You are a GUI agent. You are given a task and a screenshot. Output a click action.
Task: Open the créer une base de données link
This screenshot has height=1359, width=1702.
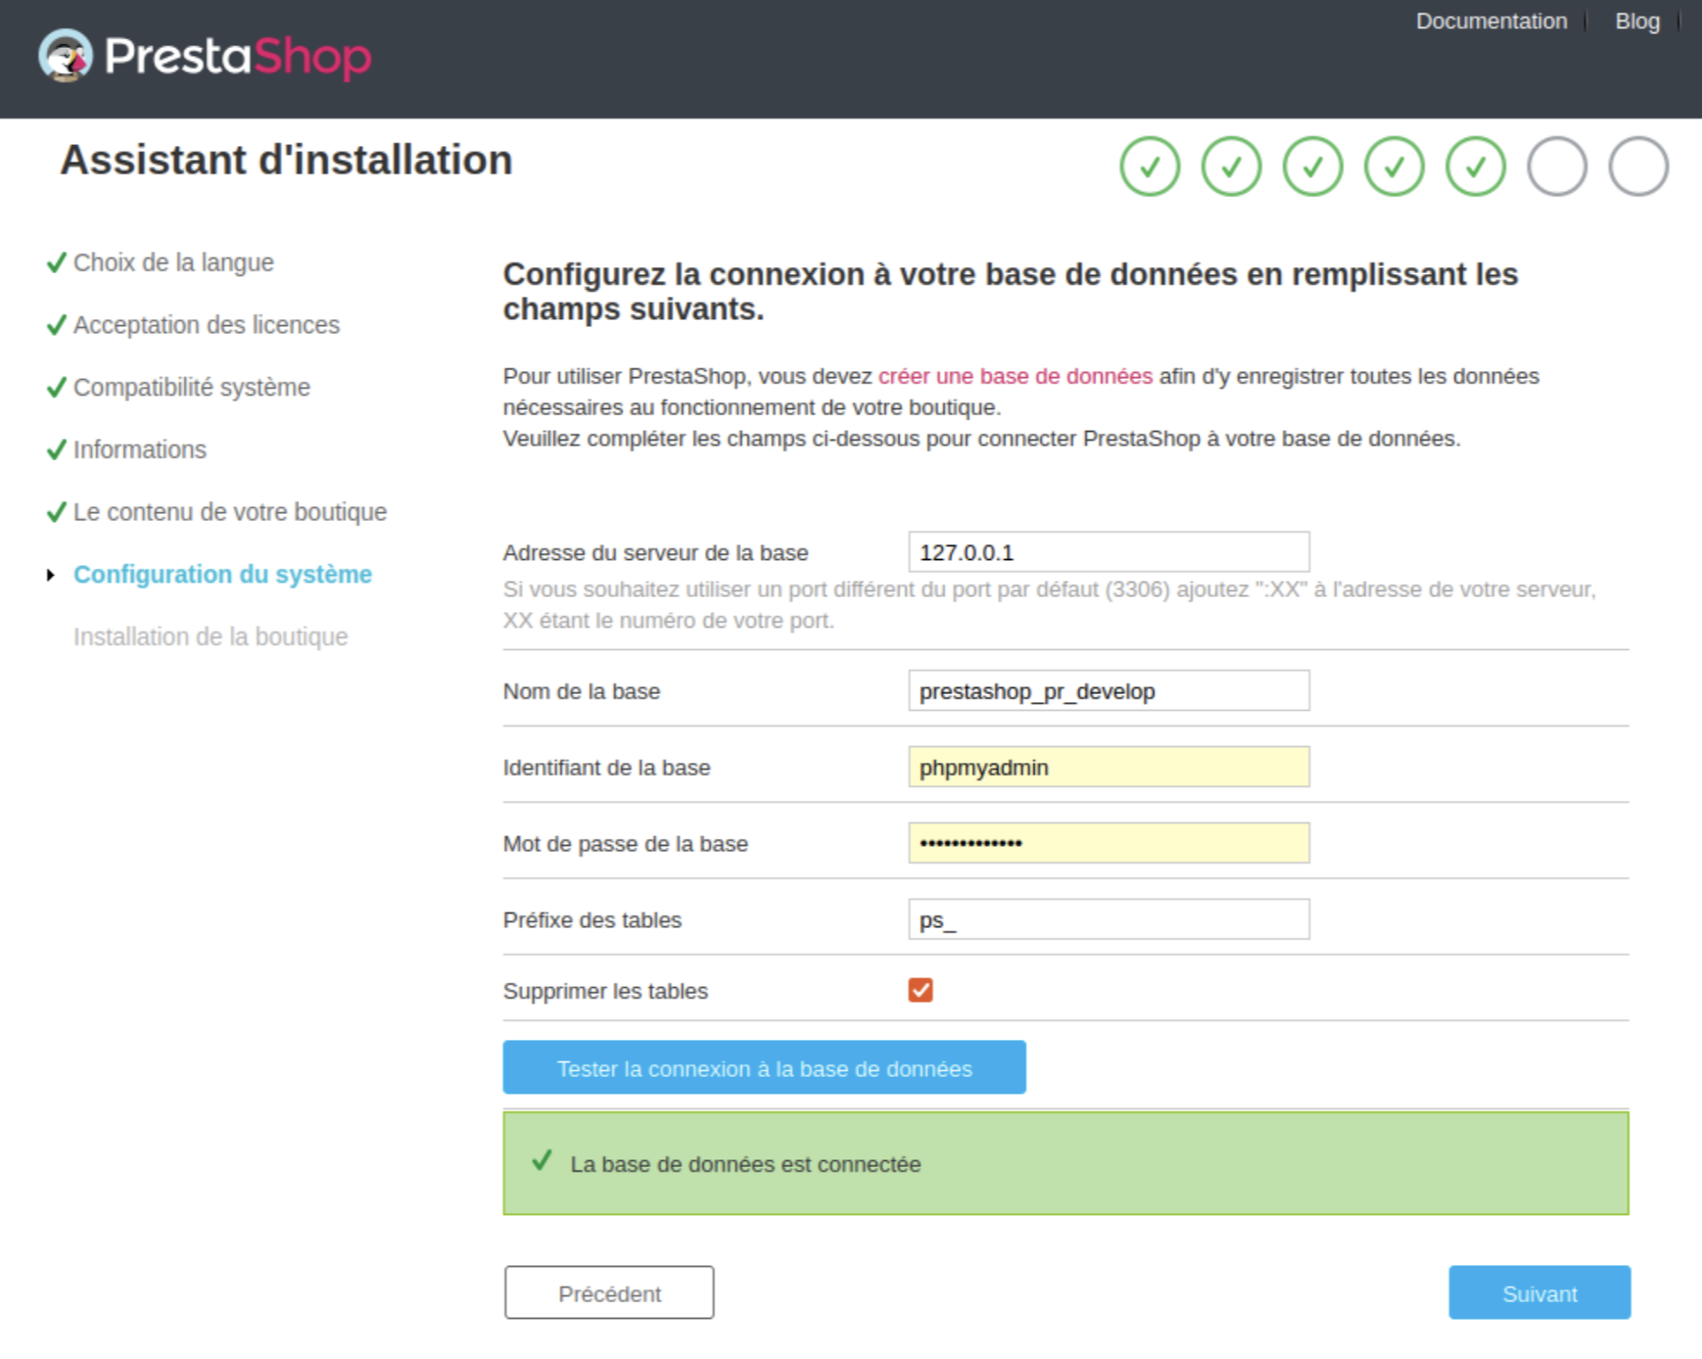(1016, 376)
